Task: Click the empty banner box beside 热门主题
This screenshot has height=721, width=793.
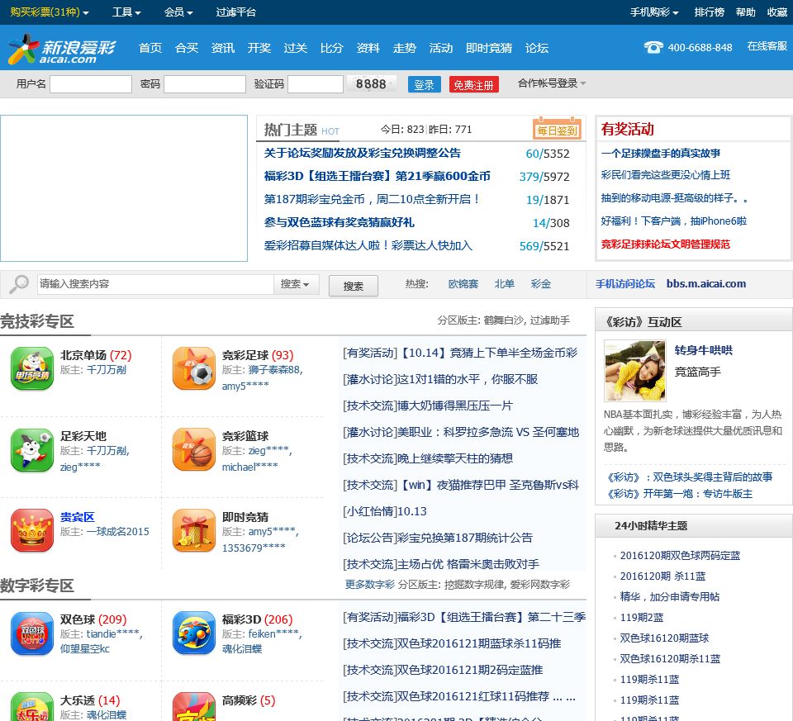Action: [124, 188]
